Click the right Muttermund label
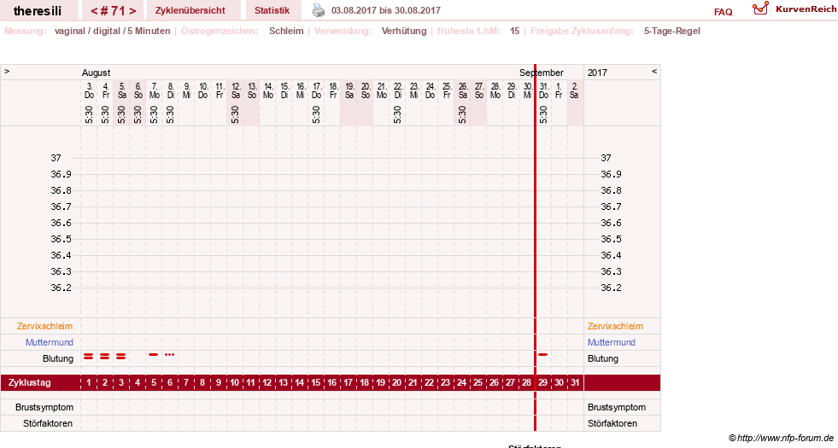The width and height of the screenshot is (838, 448). point(612,342)
